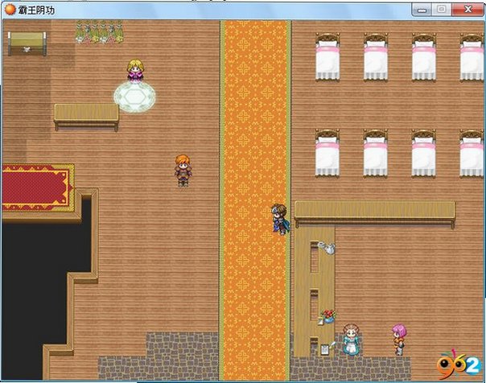Click the glowing white magic circle
Image resolution: width=486 pixels, height=383 pixels.
coord(134,97)
